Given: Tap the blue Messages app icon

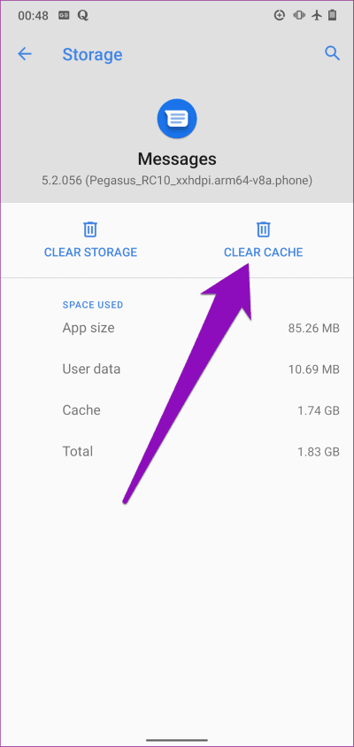Looking at the screenshot, I should [177, 118].
